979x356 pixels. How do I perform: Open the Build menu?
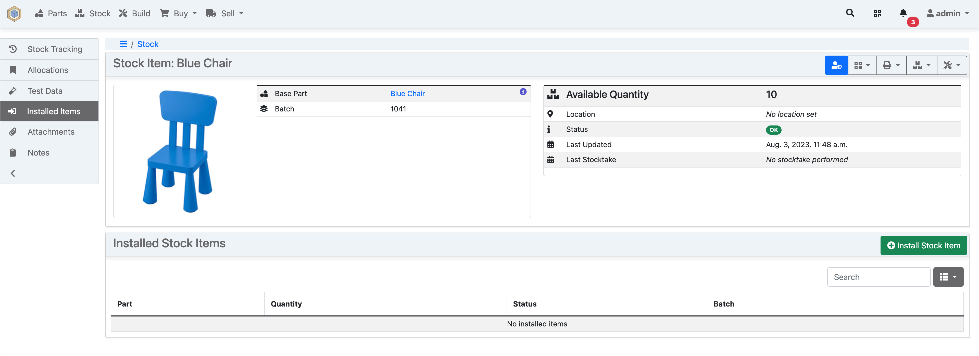(x=134, y=13)
